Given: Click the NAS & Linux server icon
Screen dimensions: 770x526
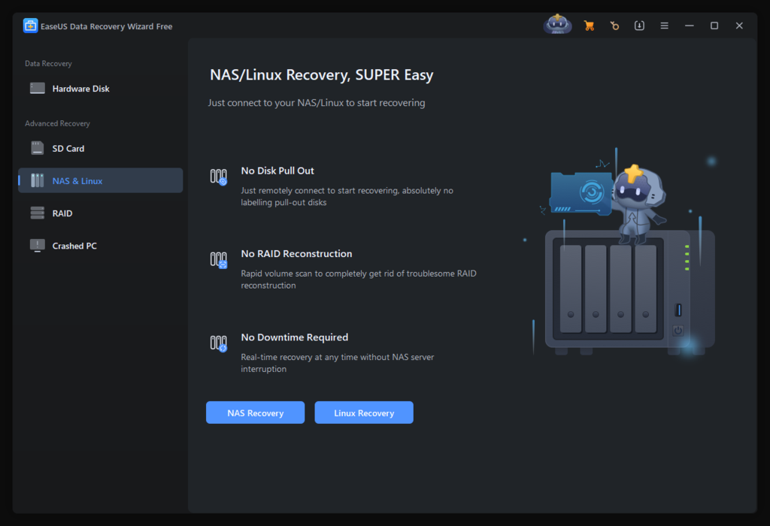Looking at the screenshot, I should point(38,180).
